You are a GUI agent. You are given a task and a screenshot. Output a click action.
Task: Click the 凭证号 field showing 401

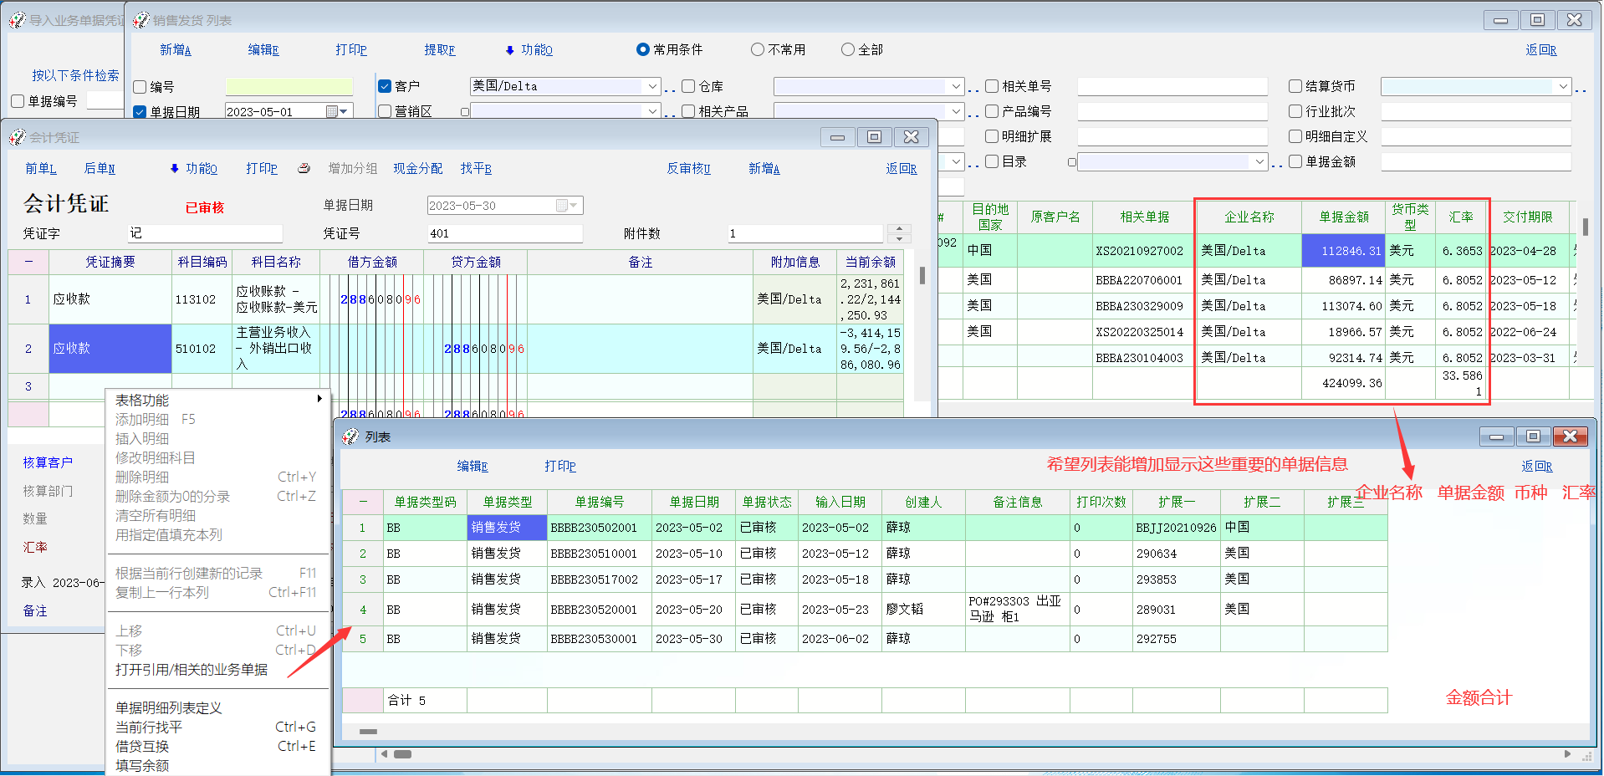[x=504, y=233]
